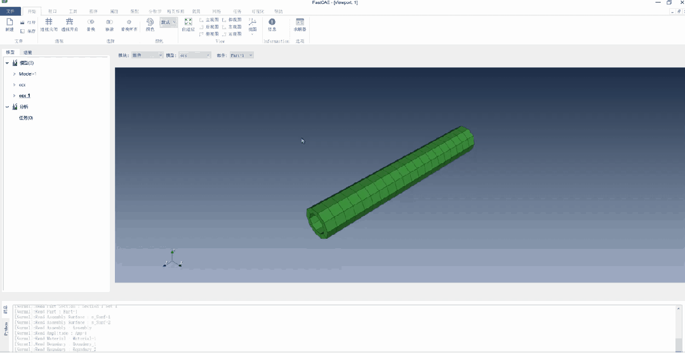
Task: Click the 透视关闭 perspective off icon
Action: [49, 22]
